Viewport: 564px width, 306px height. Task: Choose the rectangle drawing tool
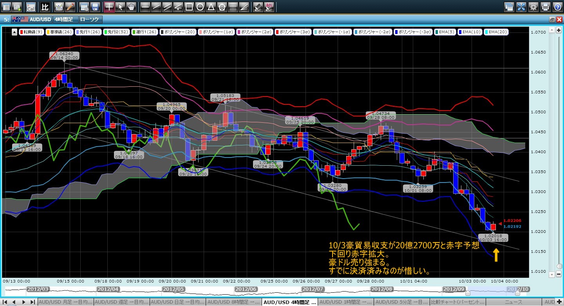click(x=189, y=7)
